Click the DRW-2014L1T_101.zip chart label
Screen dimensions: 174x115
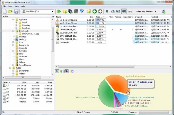(x=136, y=106)
